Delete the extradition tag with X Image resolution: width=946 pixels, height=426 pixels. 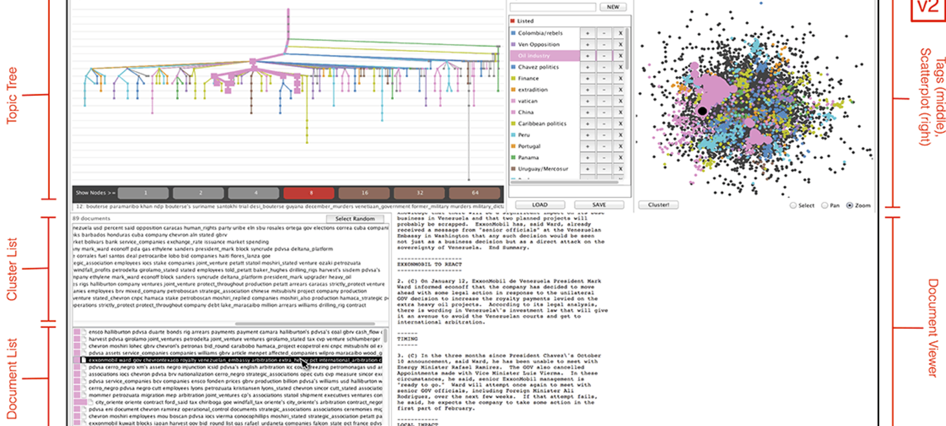pos(619,89)
